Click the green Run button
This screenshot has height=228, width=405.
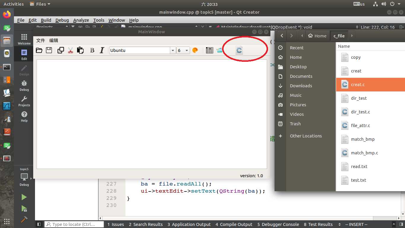pyautogui.click(x=24, y=197)
